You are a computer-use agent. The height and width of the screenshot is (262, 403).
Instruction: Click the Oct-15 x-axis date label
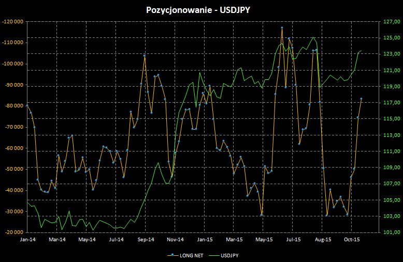pos(352,240)
